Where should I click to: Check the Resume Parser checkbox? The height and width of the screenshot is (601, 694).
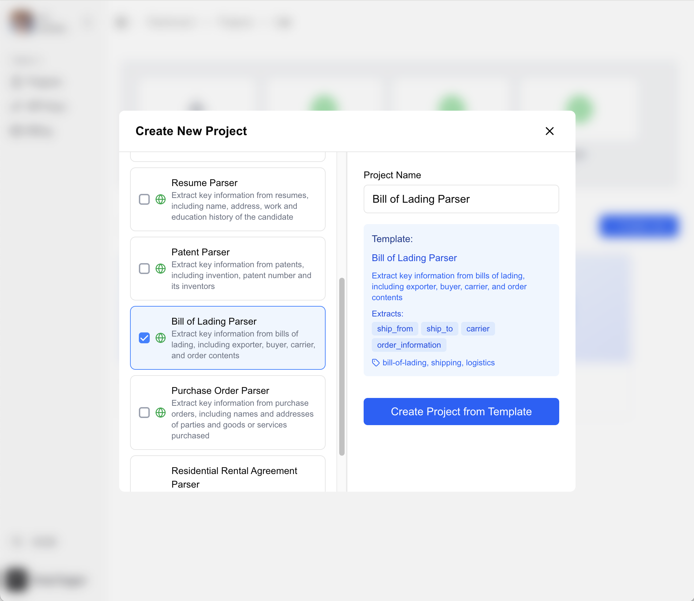click(x=144, y=199)
